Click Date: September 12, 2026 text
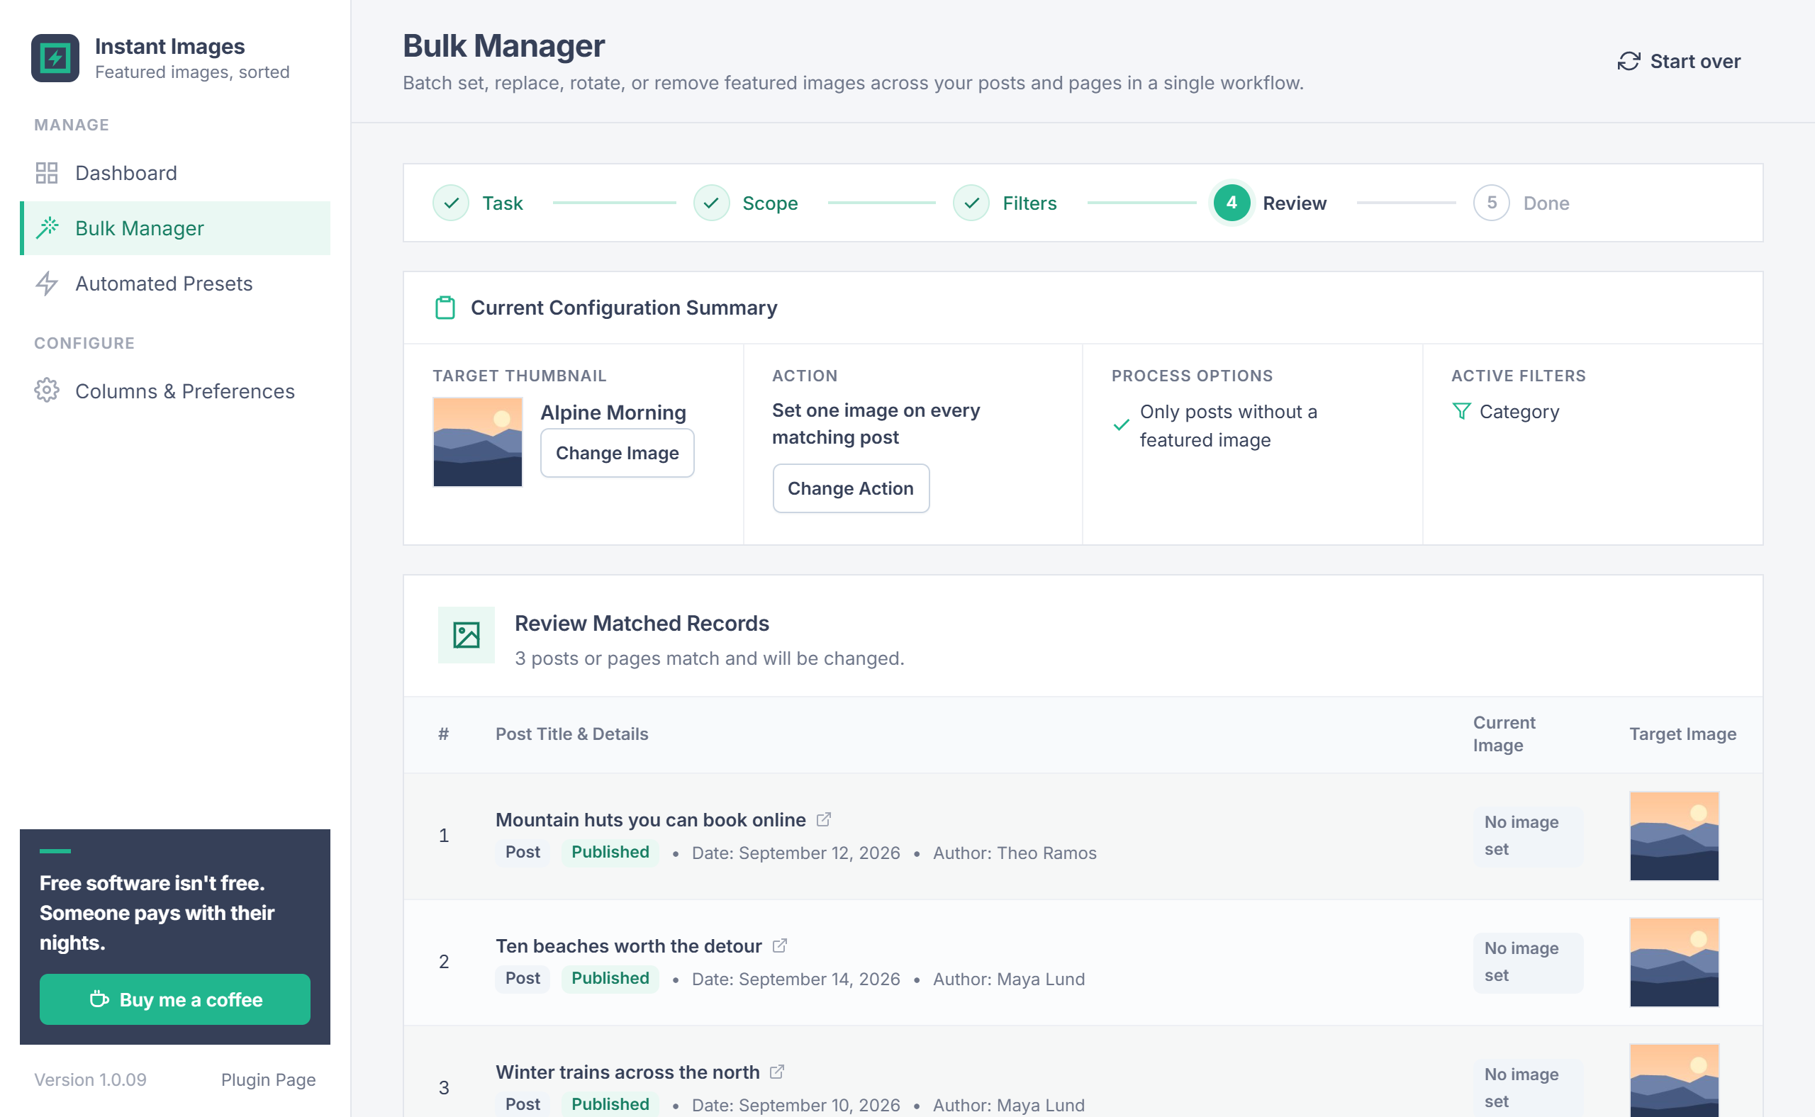The width and height of the screenshot is (1815, 1117). pyautogui.click(x=796, y=853)
